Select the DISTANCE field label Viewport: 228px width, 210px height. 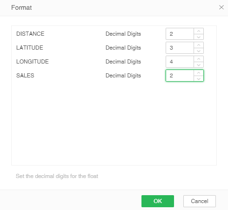(30, 34)
